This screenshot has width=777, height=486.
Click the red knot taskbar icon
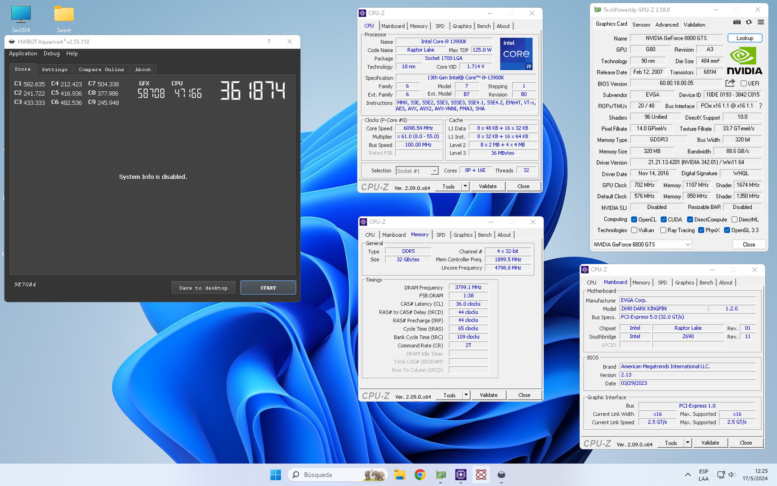(x=481, y=475)
